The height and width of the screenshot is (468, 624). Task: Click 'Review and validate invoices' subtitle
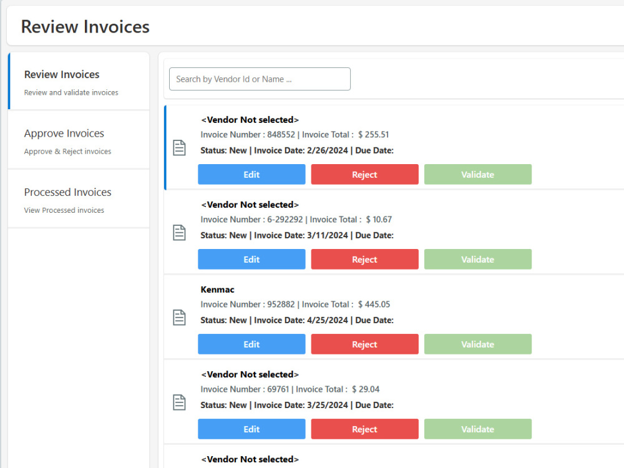click(x=71, y=92)
